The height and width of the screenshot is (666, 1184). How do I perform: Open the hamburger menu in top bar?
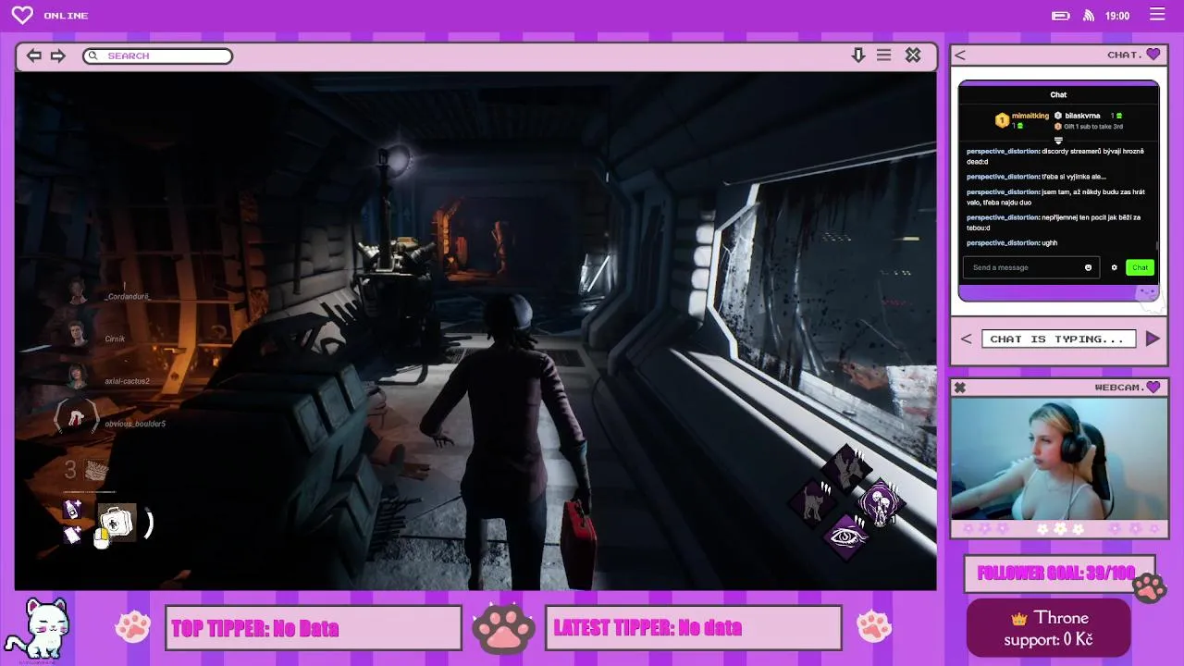pos(1157,14)
